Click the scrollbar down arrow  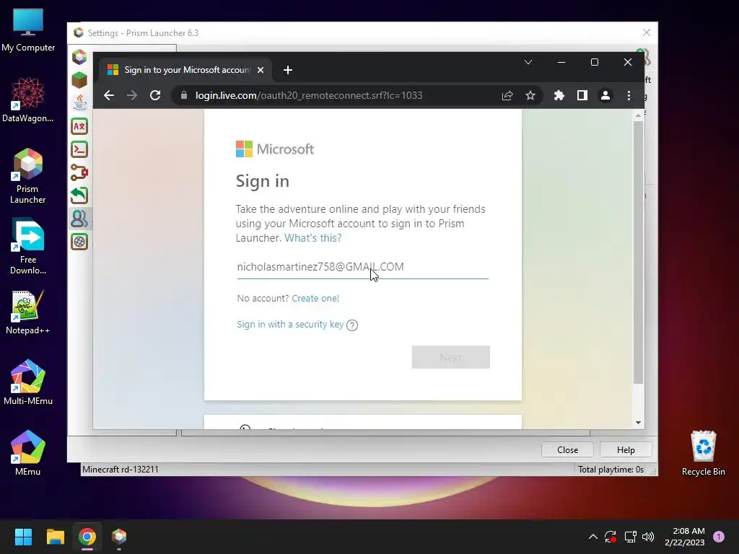pos(638,423)
